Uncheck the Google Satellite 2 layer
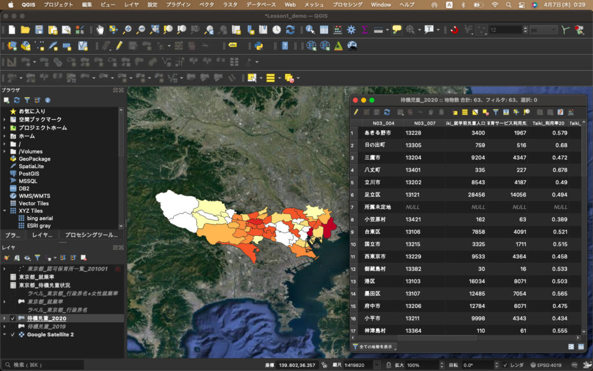The width and height of the screenshot is (593, 371). click(13, 334)
